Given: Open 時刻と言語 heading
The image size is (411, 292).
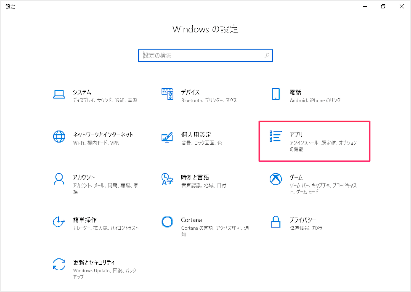Looking at the screenshot, I should (x=195, y=177).
